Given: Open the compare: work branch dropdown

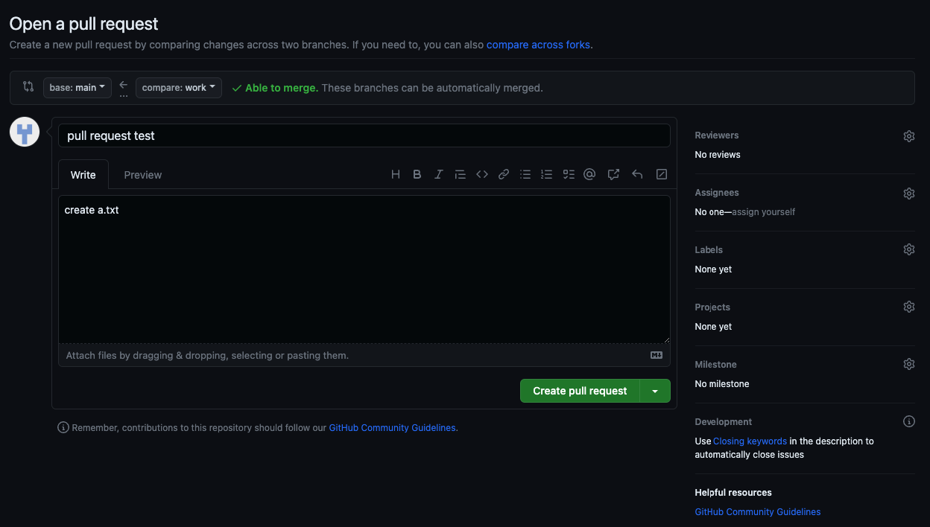Looking at the screenshot, I should [179, 88].
